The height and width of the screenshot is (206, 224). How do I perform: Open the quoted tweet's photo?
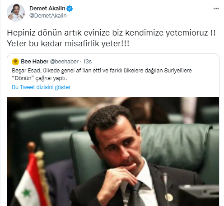tap(113, 152)
